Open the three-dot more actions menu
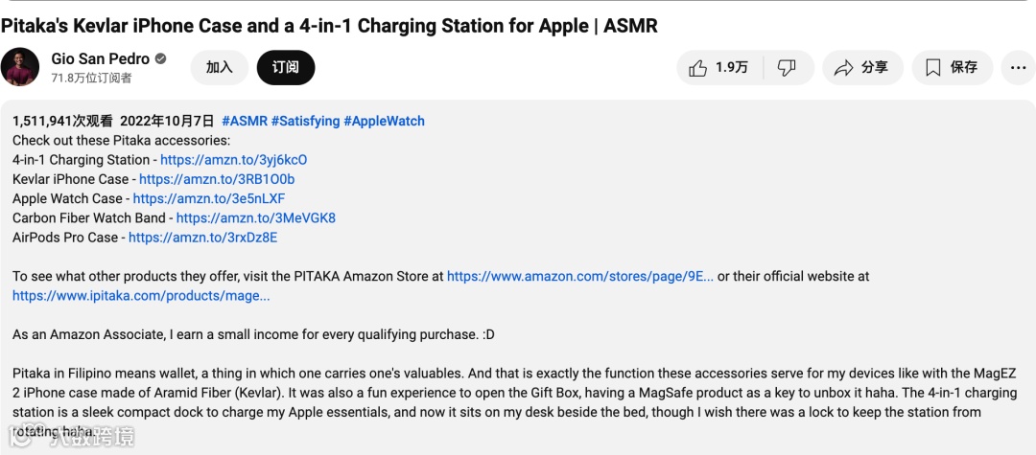The width and height of the screenshot is (1036, 455). tap(1018, 67)
